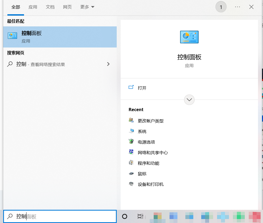The width and height of the screenshot is (263, 223).
Task: Click the 程序和功能 programs icon
Action: (131, 163)
